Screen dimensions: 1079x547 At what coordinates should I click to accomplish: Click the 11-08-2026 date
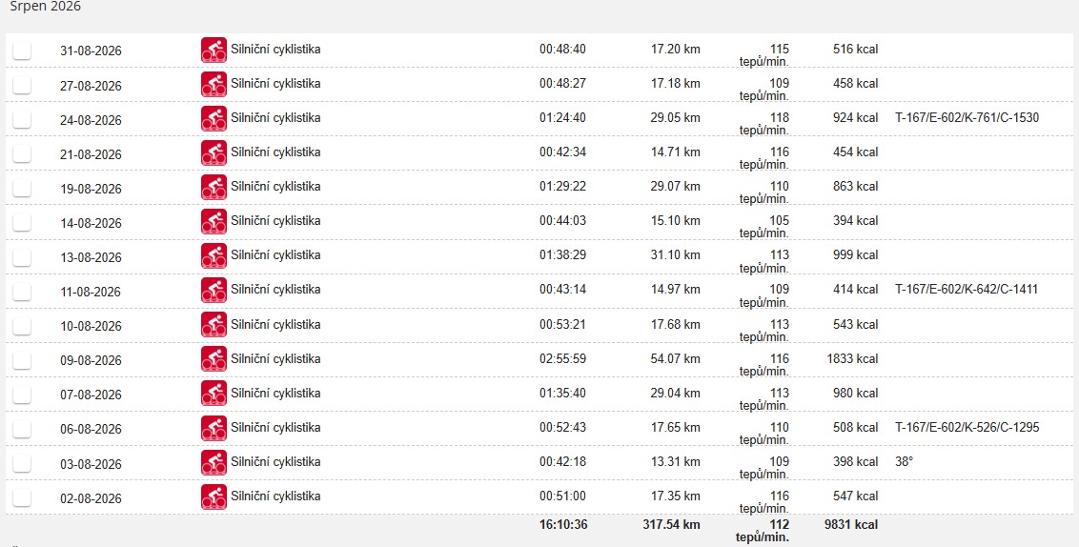(91, 292)
